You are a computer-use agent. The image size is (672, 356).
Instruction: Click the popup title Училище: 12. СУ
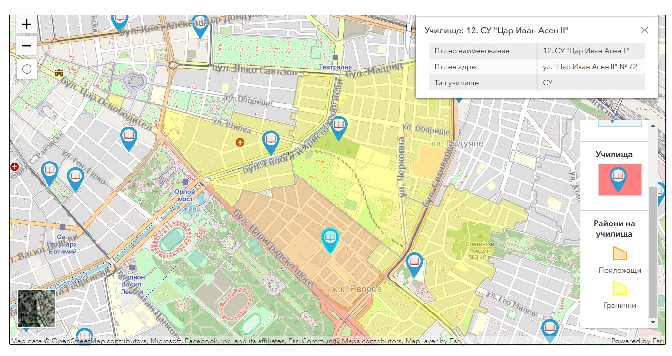pyautogui.click(x=496, y=30)
